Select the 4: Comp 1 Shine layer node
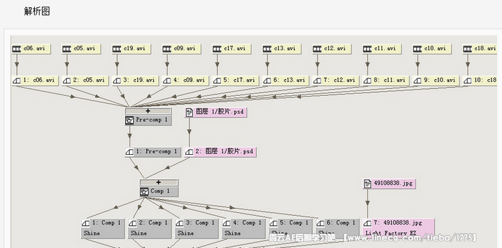Viewport: 502px width, 248px height. pos(244,228)
